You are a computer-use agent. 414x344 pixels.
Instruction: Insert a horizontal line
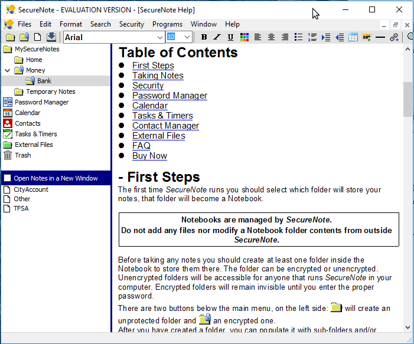pos(380,37)
